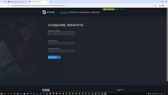Open the Steam app in taskbar
The height and width of the screenshot is (95, 168).
coord(47,94)
